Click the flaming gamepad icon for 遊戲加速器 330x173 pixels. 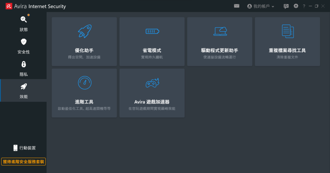(152, 83)
